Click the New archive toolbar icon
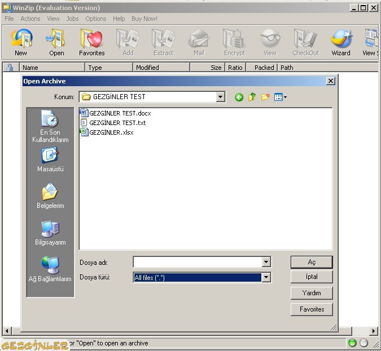The height and width of the screenshot is (351, 381). click(x=21, y=42)
